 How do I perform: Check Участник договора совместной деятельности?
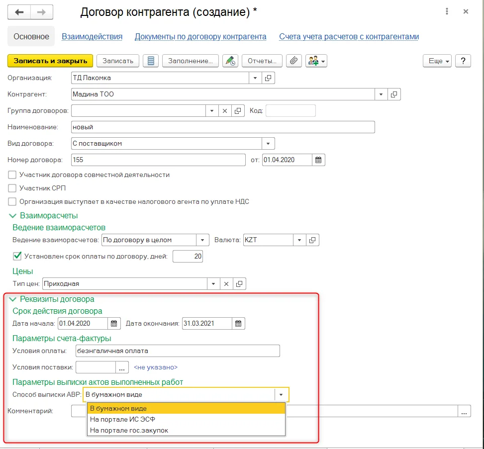12,175
